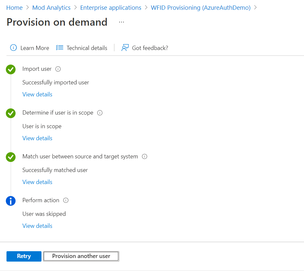Click the chevron after WFID Provisioning breadcrumb
304x271 pixels.
255,7
